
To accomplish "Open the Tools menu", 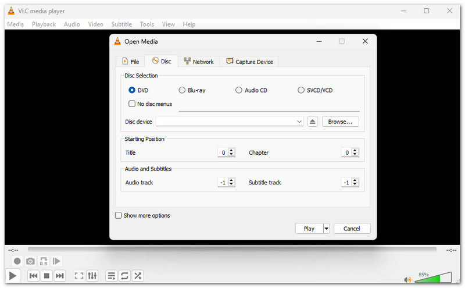I will pyautogui.click(x=147, y=24).
